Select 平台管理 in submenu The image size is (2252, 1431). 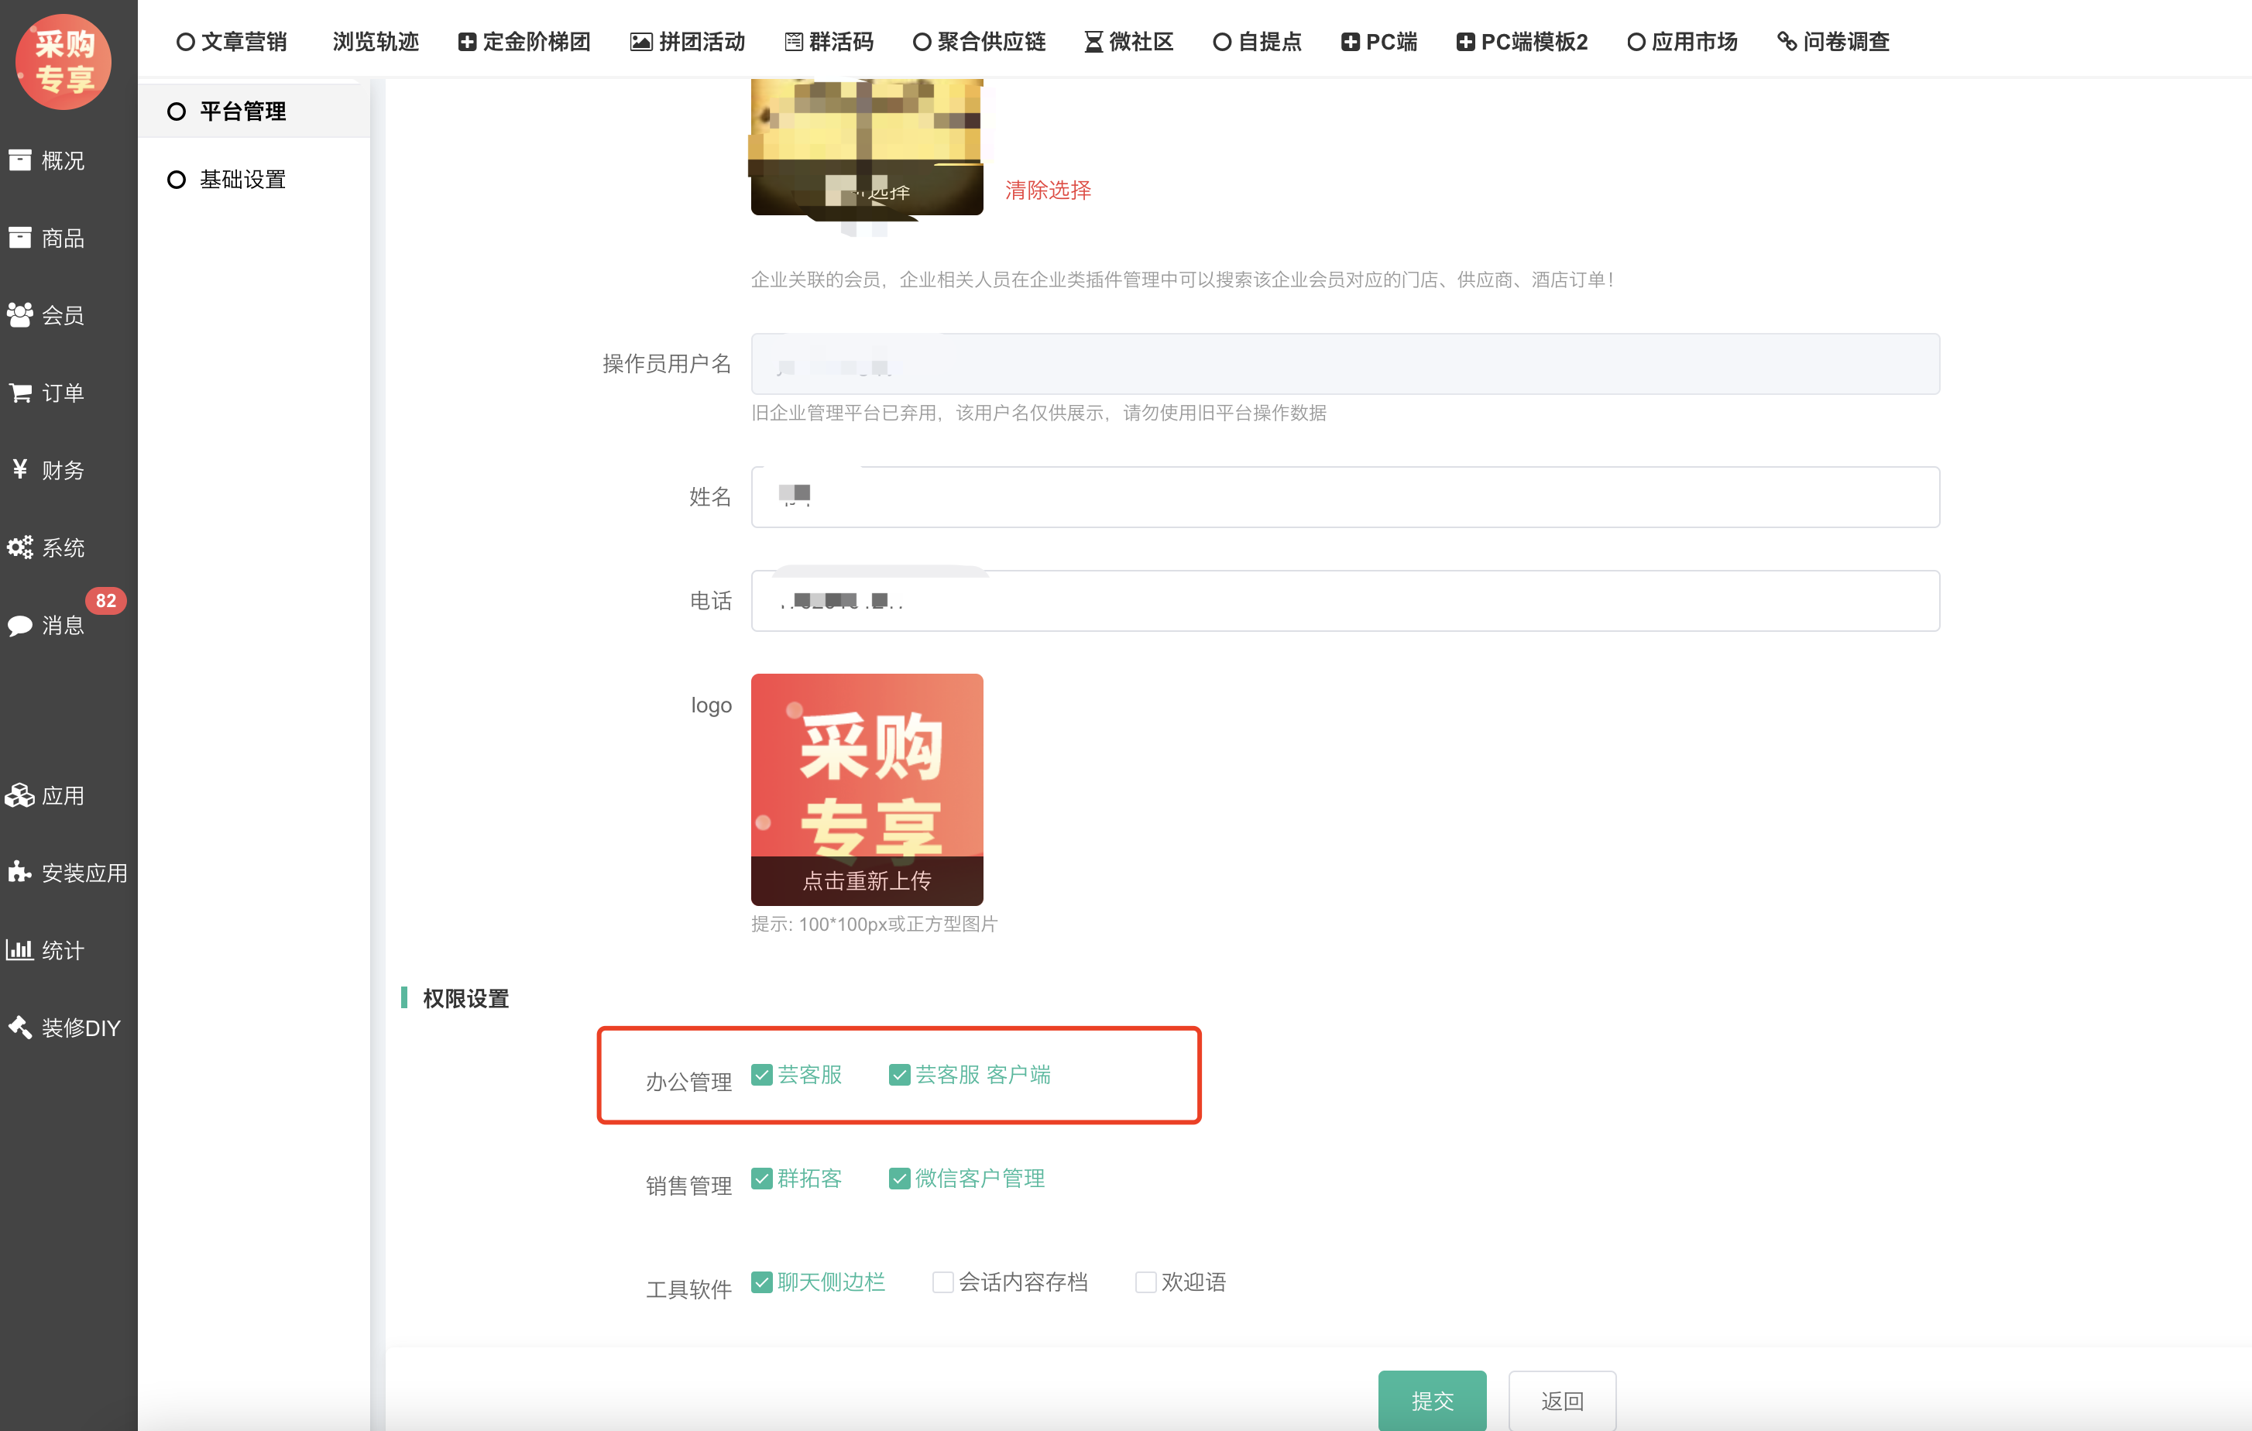(x=242, y=112)
